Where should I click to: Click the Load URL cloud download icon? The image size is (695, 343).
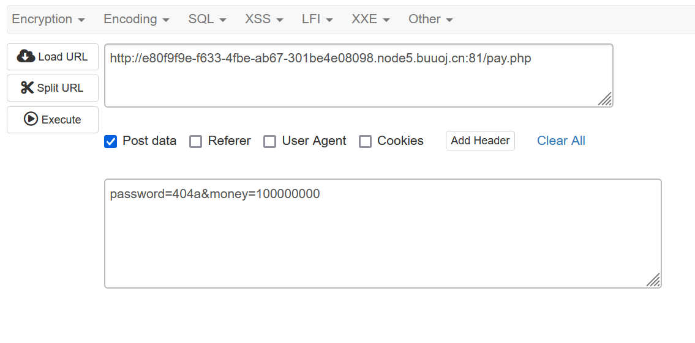tap(26, 57)
